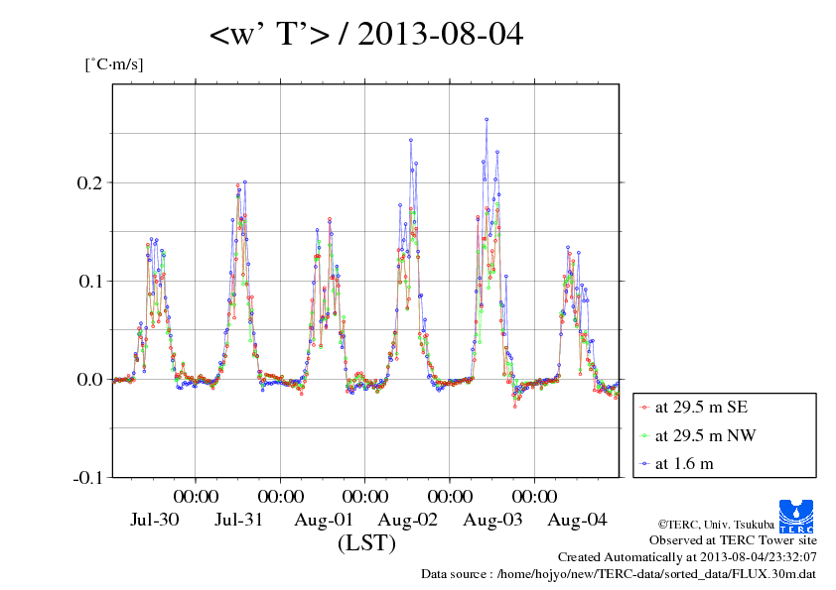Click the red 29.5 m SE legend marker

pyautogui.click(x=644, y=408)
